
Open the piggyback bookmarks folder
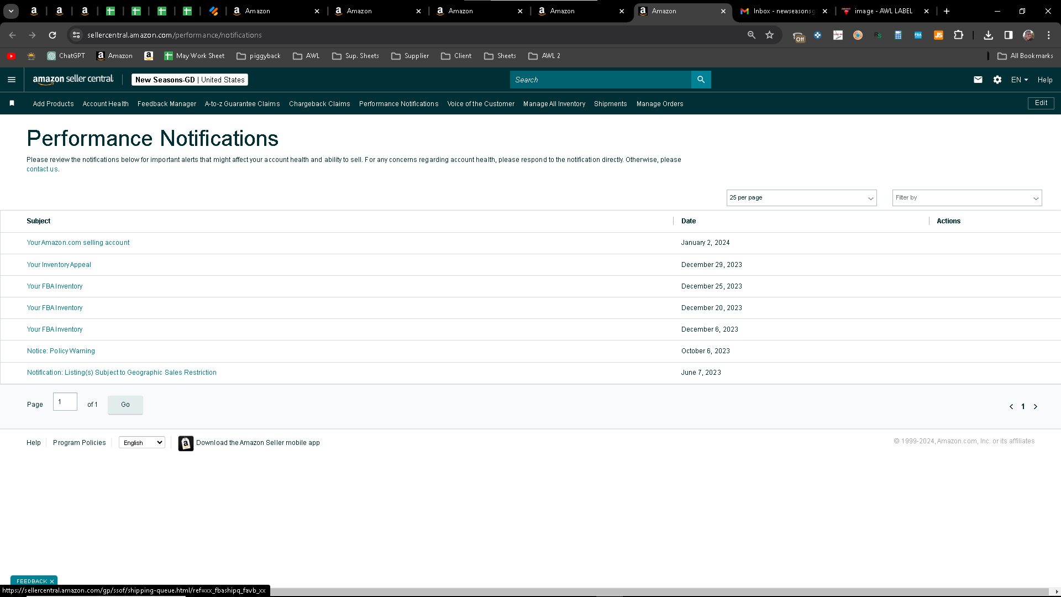point(258,56)
